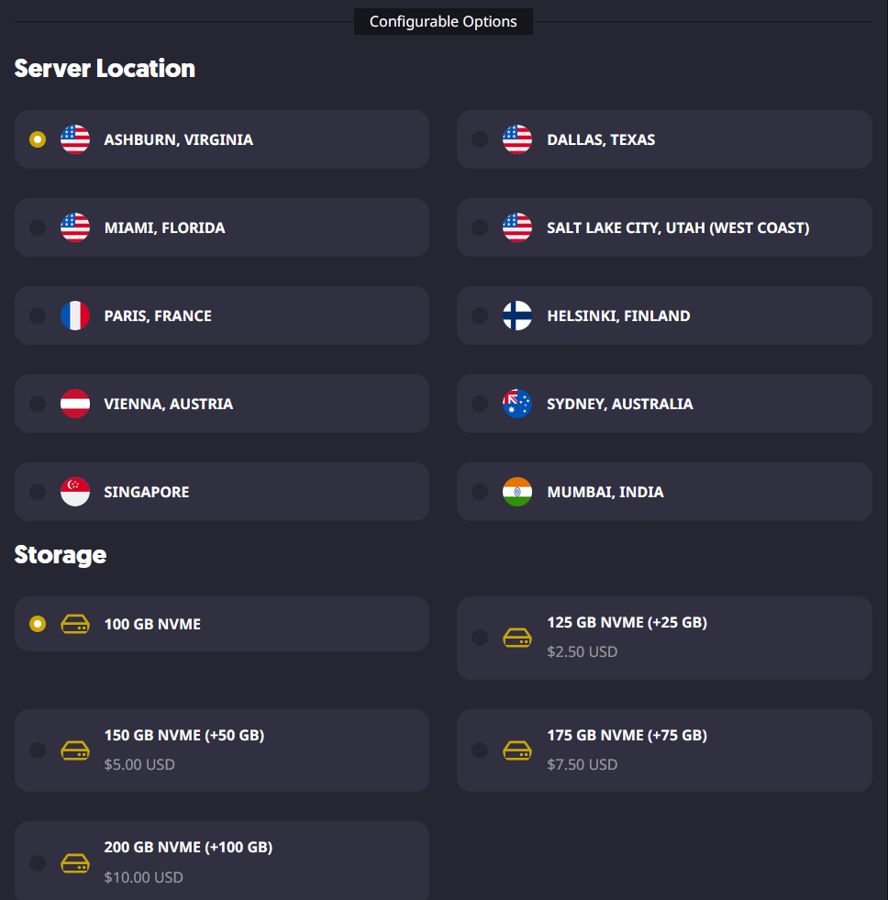Image resolution: width=888 pixels, height=900 pixels.
Task: Click the Australia flag icon
Action: point(517,404)
